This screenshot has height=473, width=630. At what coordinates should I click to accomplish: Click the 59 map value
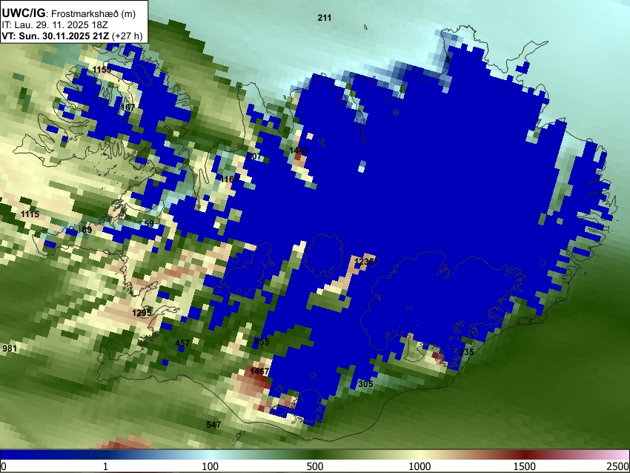click(x=149, y=224)
